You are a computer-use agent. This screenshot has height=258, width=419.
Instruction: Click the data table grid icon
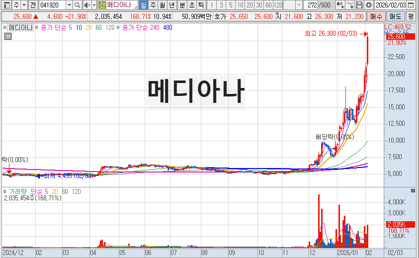(8, 36)
